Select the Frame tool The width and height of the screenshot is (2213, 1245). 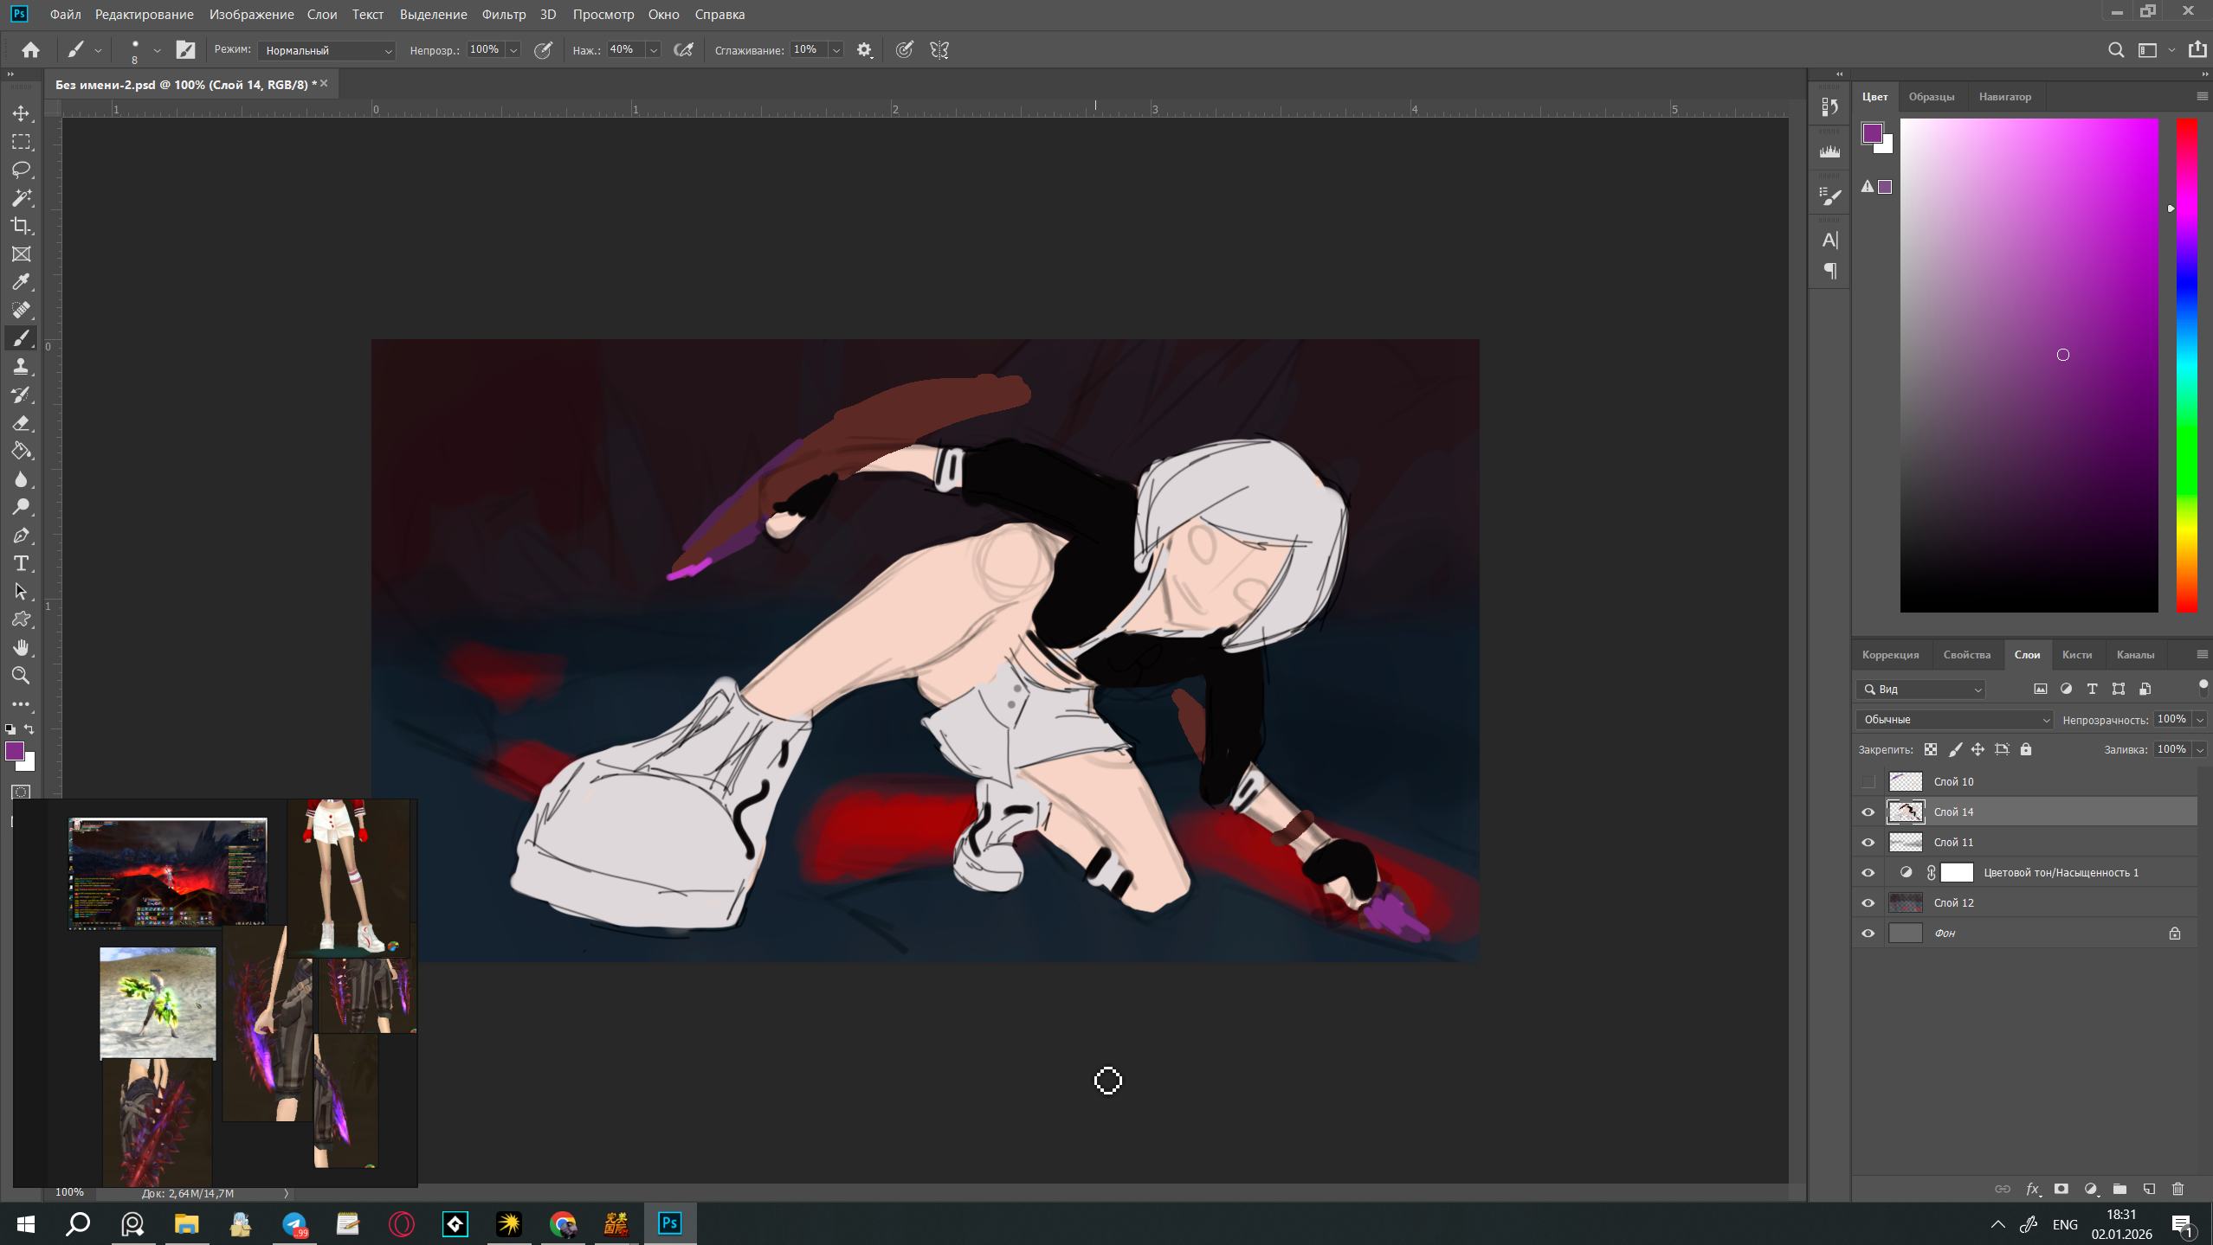click(21, 254)
